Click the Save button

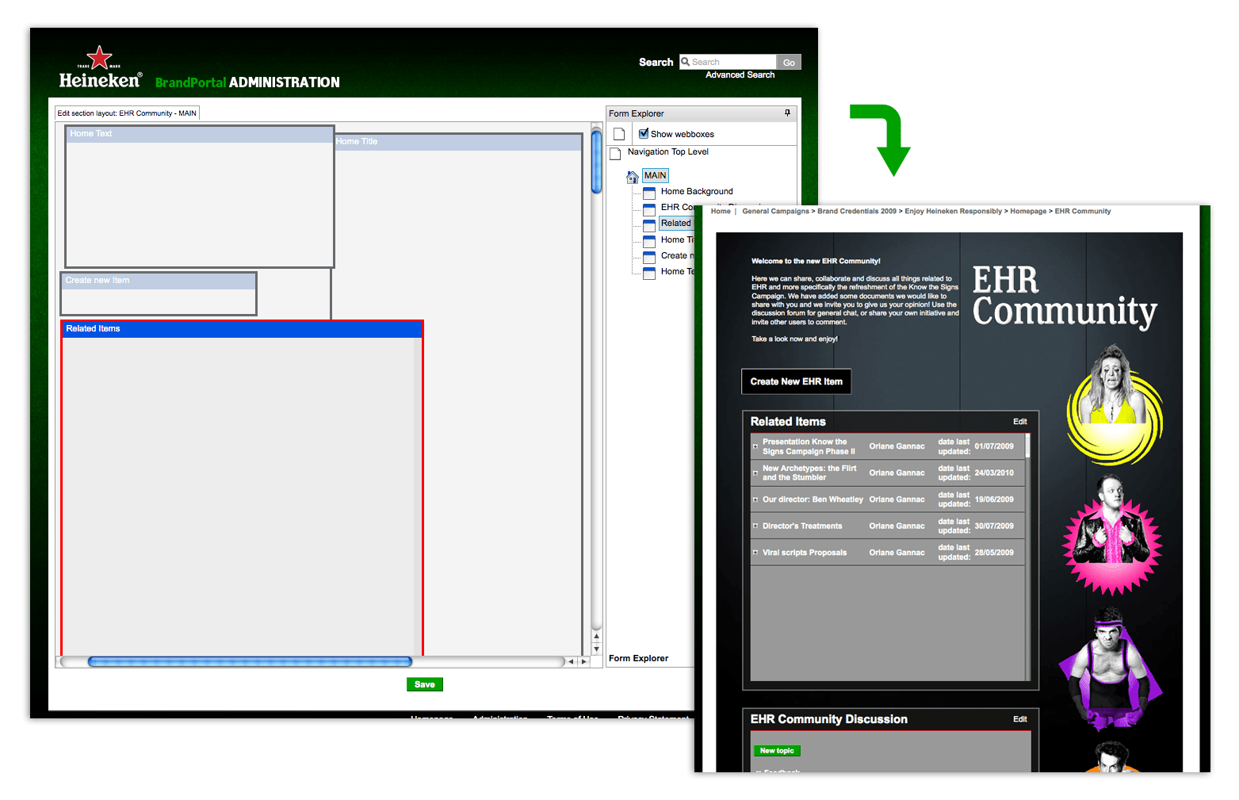tap(425, 683)
